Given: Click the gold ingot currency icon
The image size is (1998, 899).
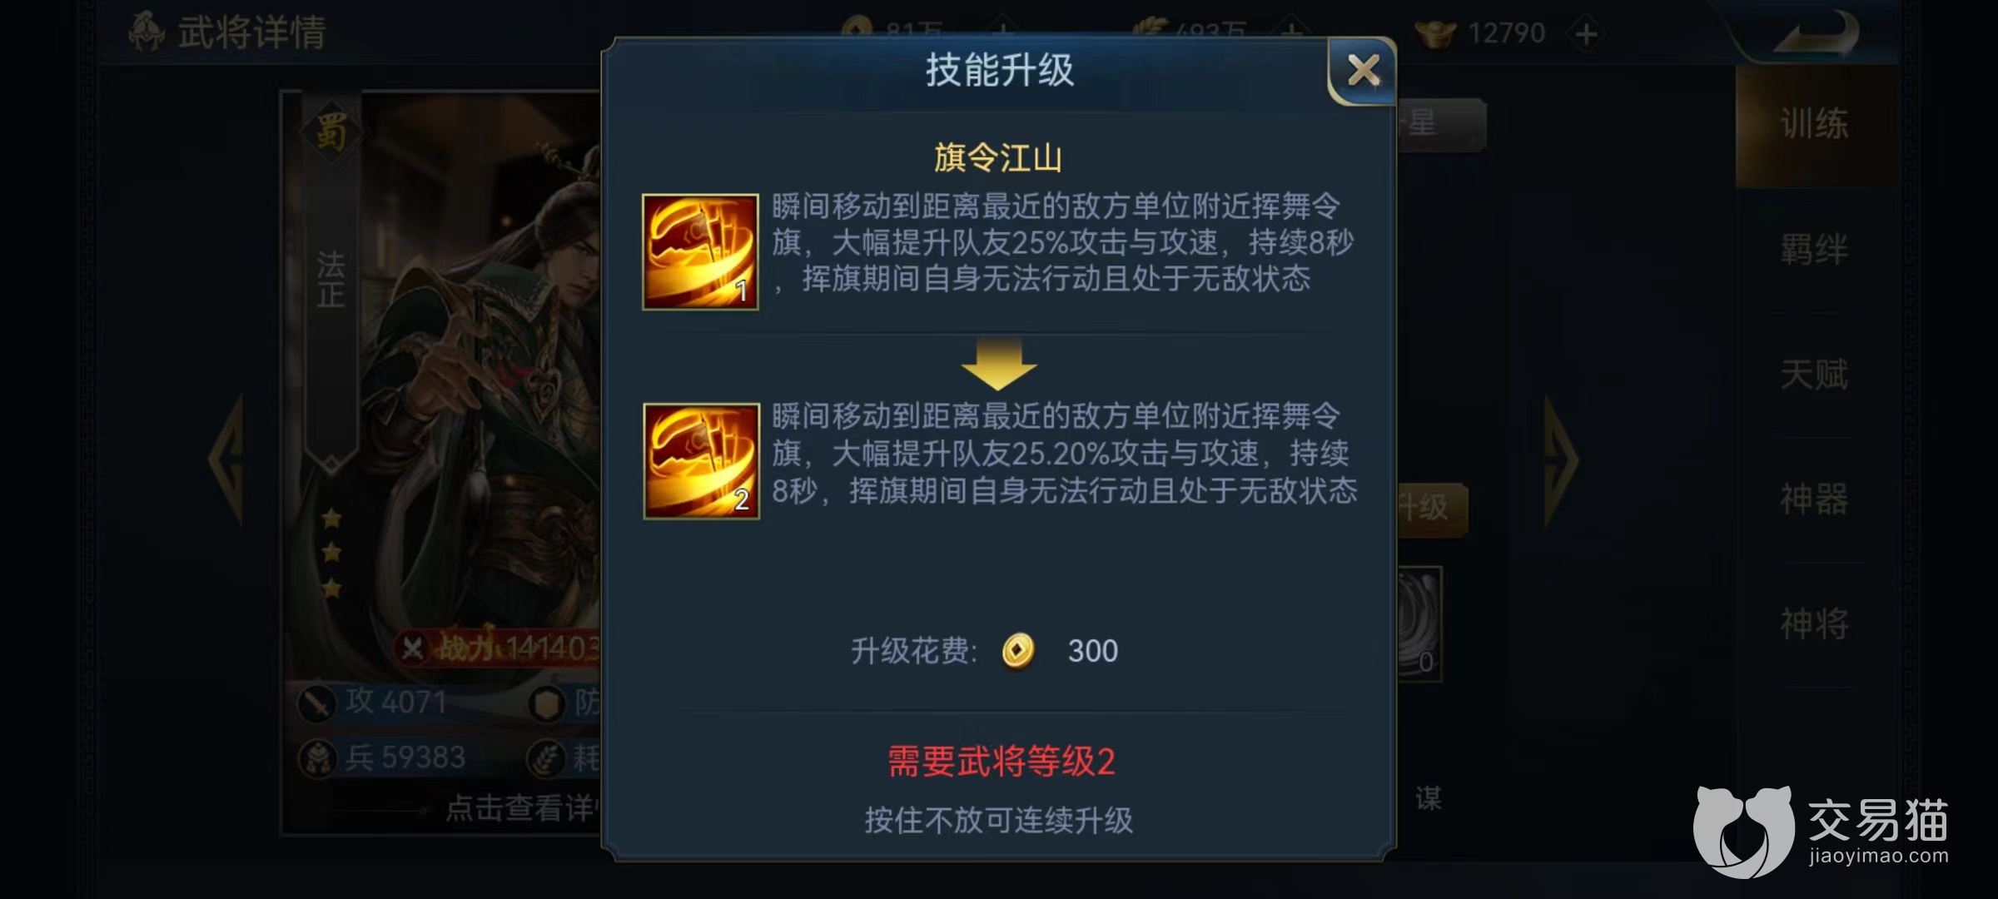Looking at the screenshot, I should tap(1435, 33).
